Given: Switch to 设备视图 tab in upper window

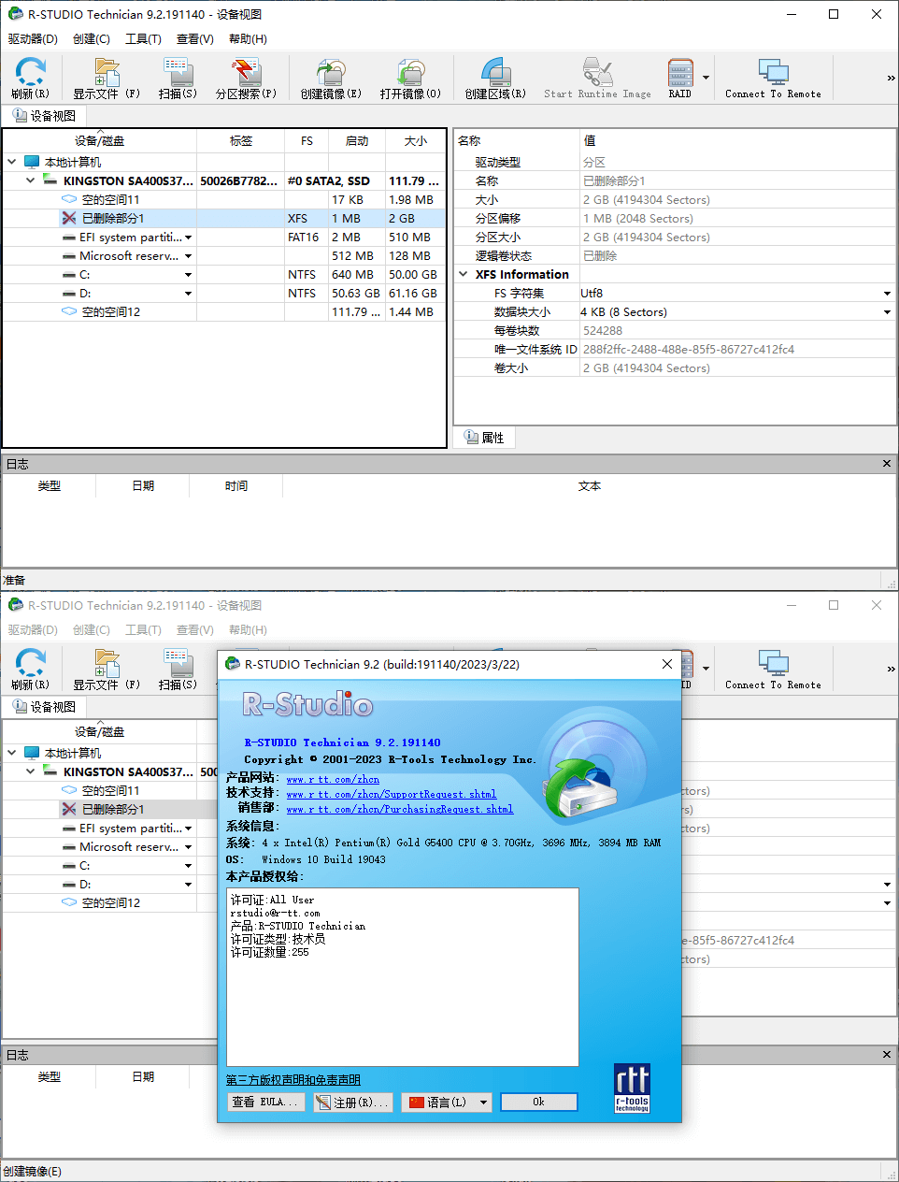Looking at the screenshot, I should pos(44,116).
